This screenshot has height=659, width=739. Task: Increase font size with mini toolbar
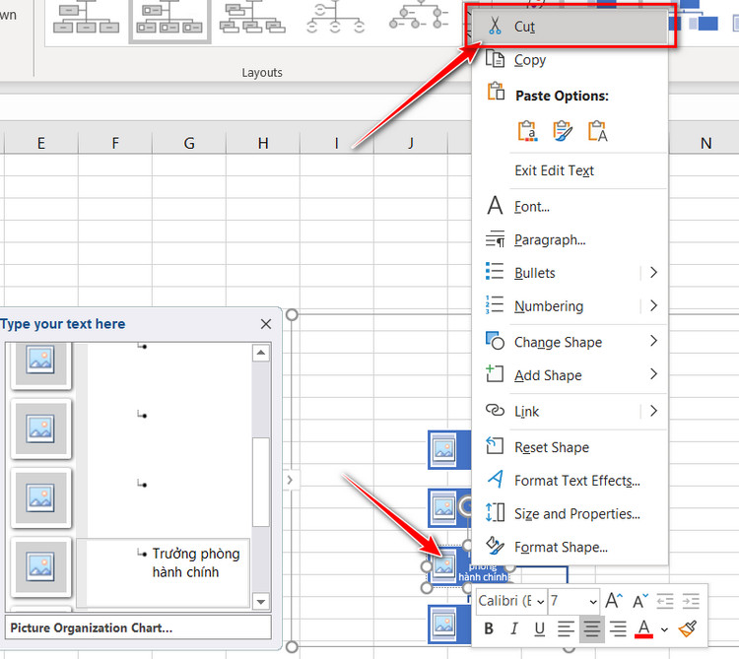pyautogui.click(x=614, y=601)
